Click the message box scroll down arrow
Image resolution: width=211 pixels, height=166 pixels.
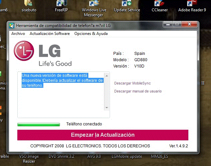point(107,107)
